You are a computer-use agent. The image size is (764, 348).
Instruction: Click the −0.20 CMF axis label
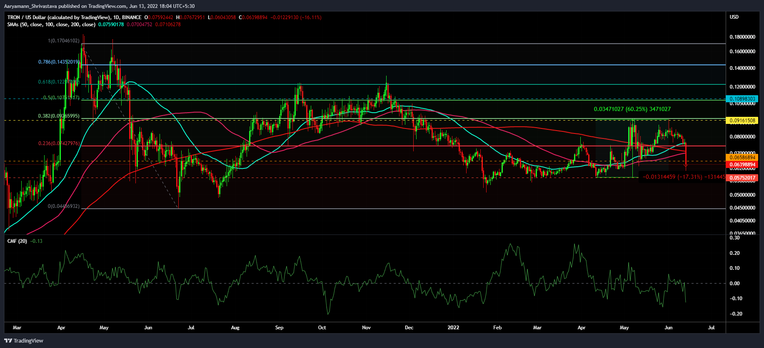[x=736, y=314]
